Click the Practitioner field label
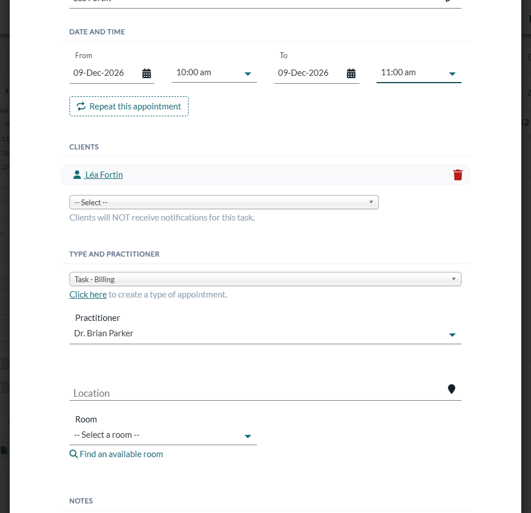The height and width of the screenshot is (513, 531). (x=97, y=318)
